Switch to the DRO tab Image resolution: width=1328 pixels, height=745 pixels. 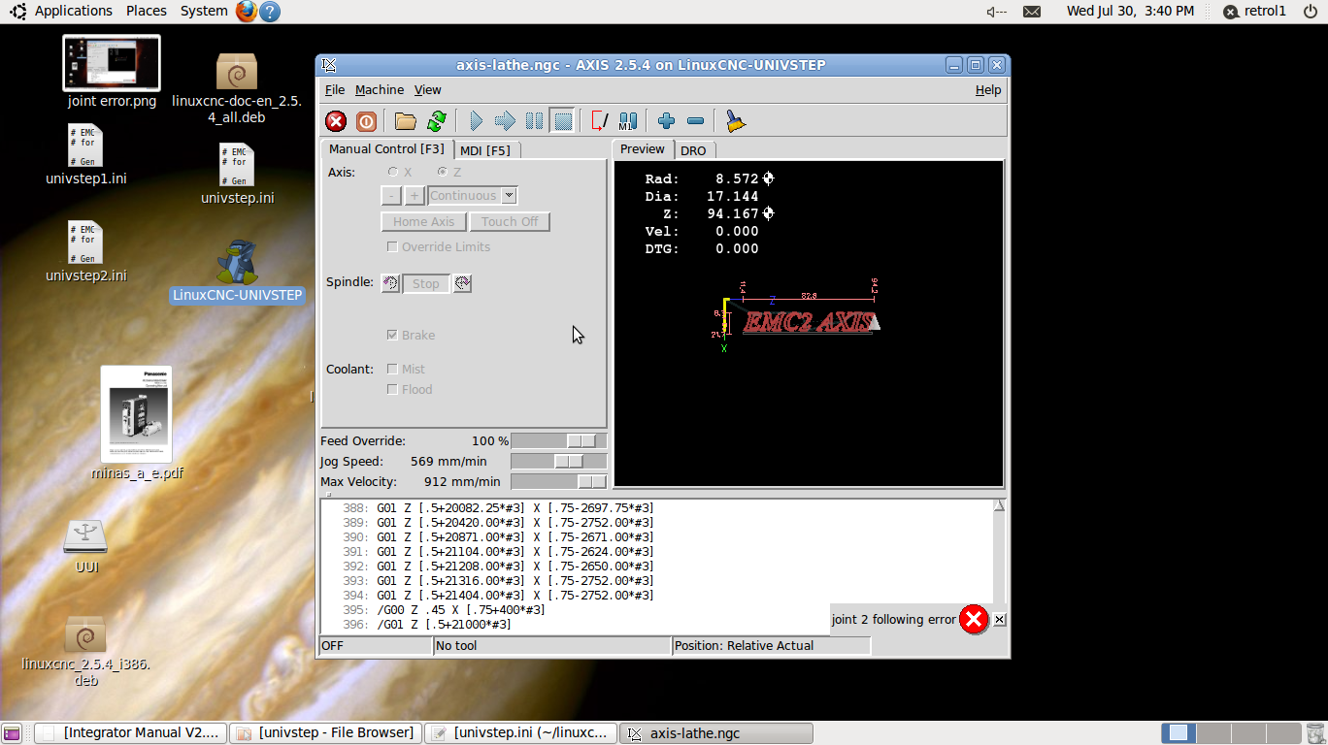[693, 150]
